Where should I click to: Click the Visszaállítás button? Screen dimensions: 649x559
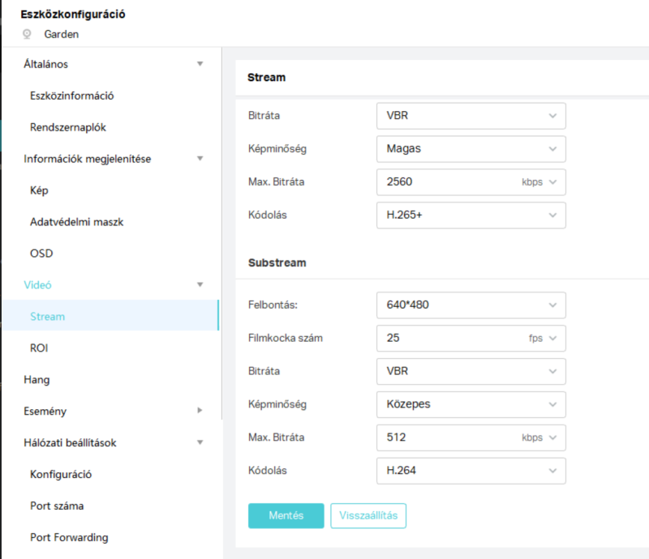(x=368, y=515)
